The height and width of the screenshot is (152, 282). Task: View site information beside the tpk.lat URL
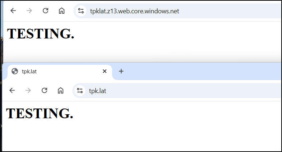[x=80, y=91]
